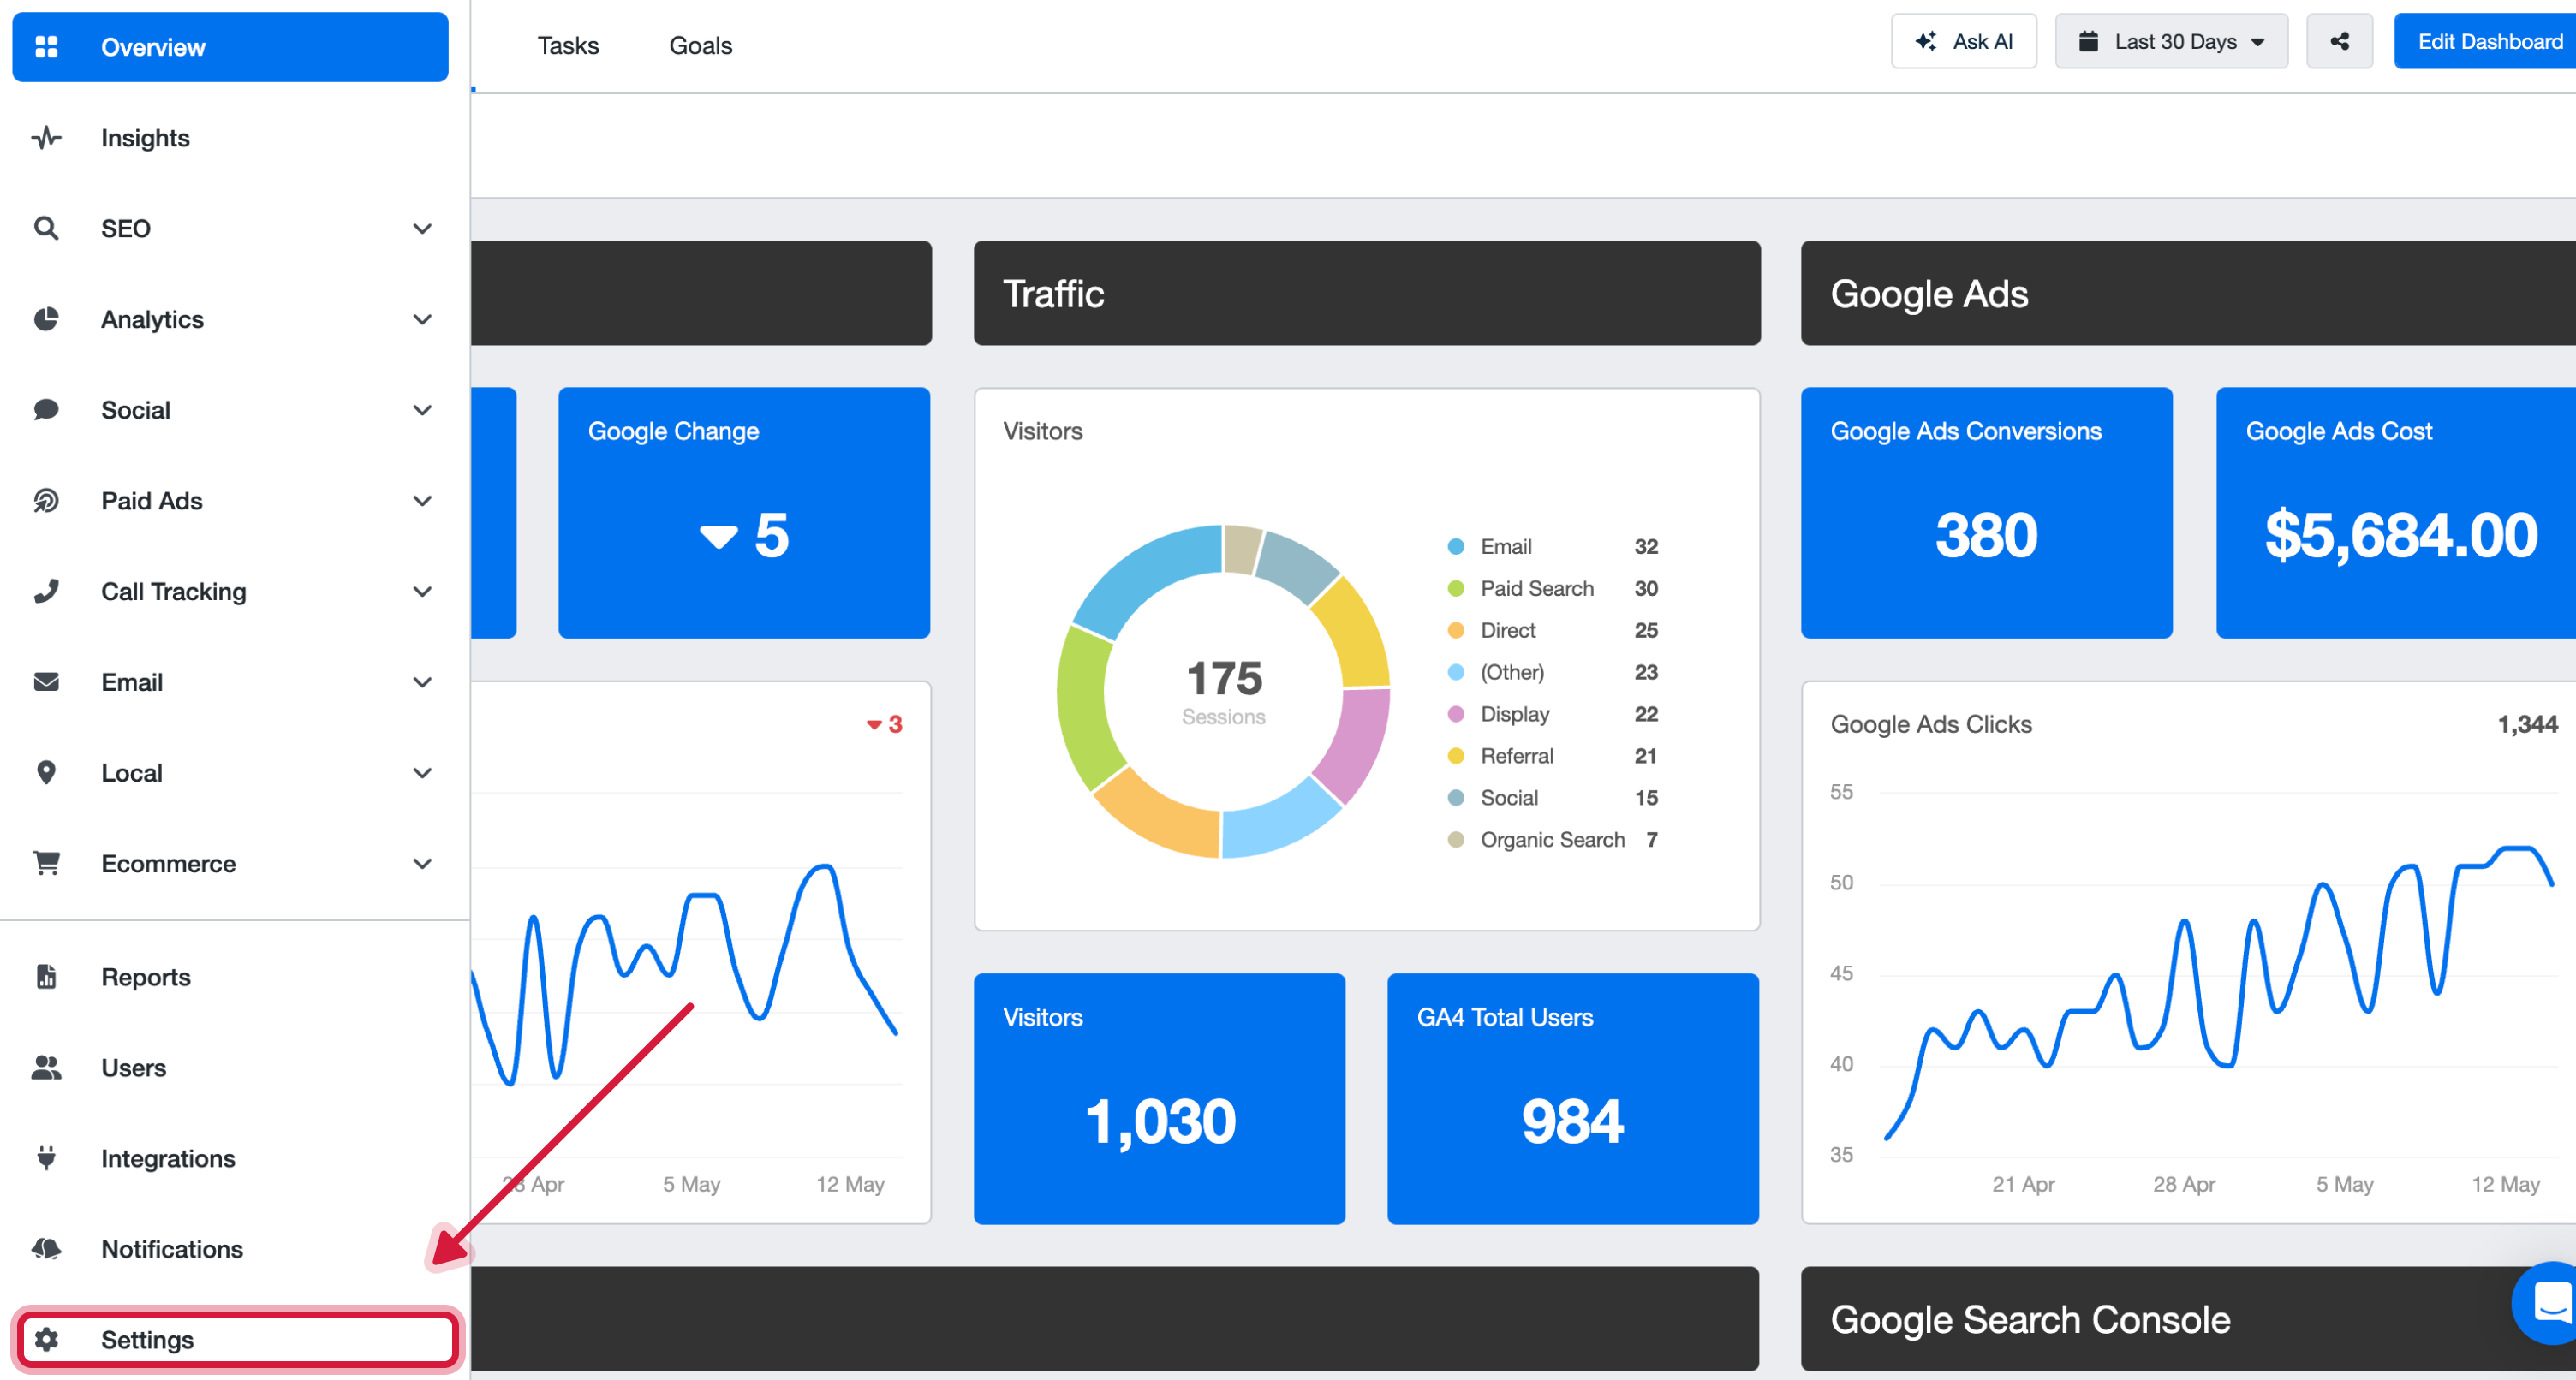Select the Insights pulse icon

point(46,137)
